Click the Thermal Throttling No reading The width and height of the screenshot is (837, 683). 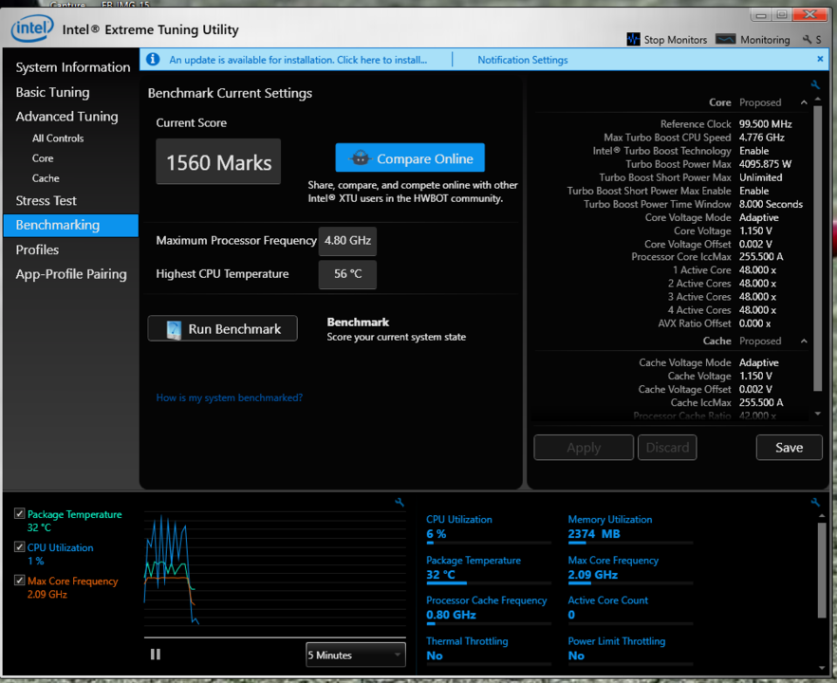[x=435, y=655]
